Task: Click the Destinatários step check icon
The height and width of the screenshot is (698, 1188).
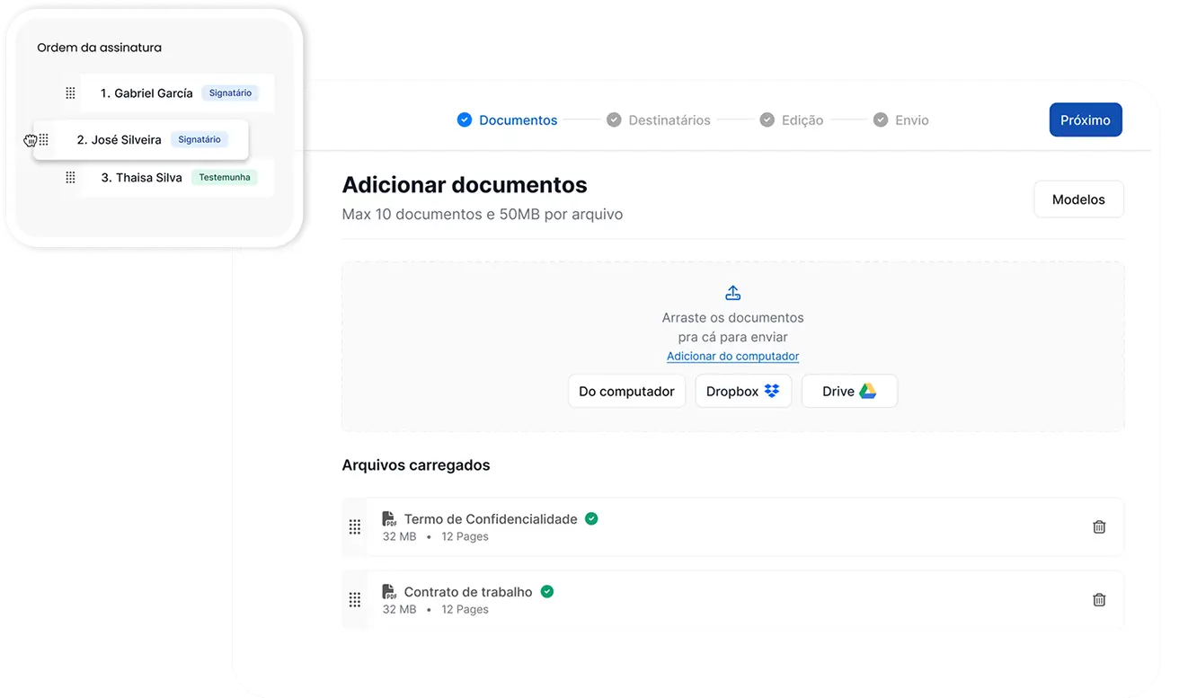Action: coord(614,119)
